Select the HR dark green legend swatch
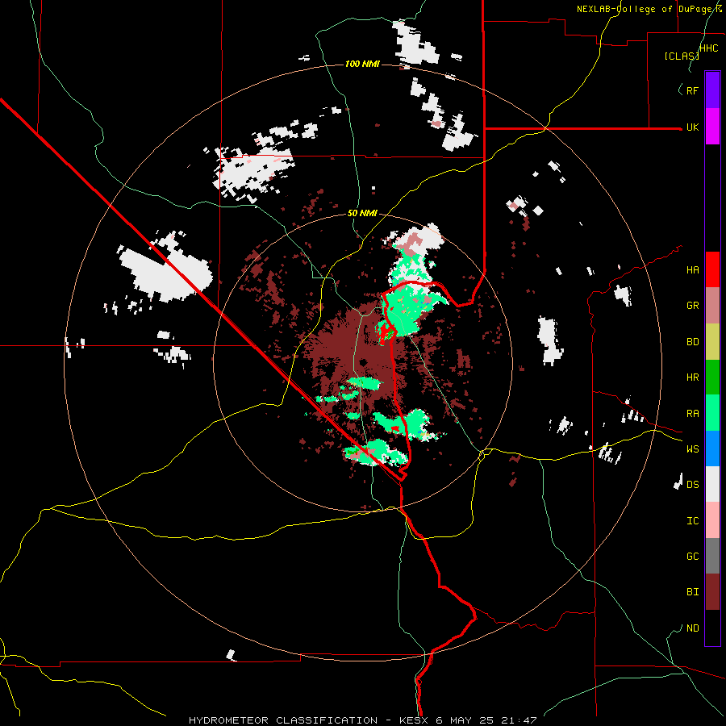Viewport: 726px width, 726px height. [712, 378]
